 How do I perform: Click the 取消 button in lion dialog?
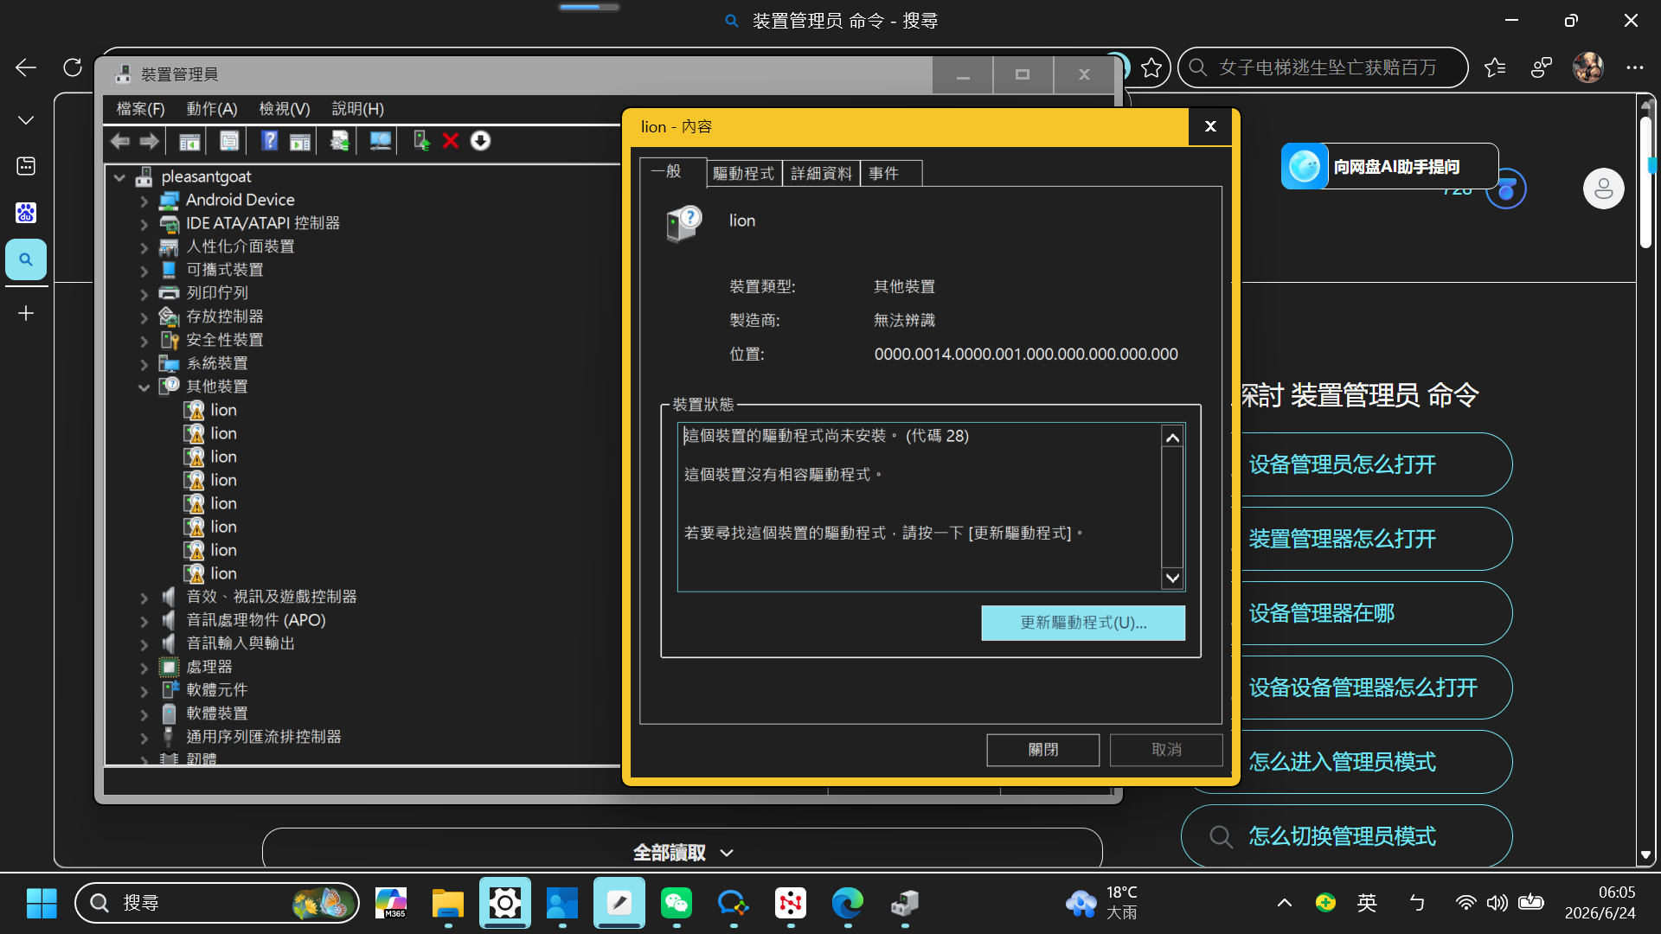tap(1166, 750)
